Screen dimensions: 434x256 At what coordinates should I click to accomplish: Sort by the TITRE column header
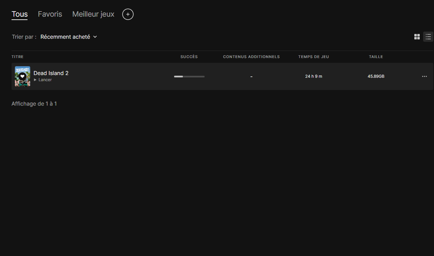18,57
